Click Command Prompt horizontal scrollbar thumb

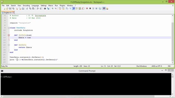point(79,96)
